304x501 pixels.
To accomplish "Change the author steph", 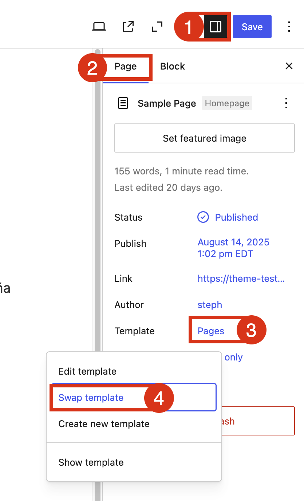I will coord(210,305).
